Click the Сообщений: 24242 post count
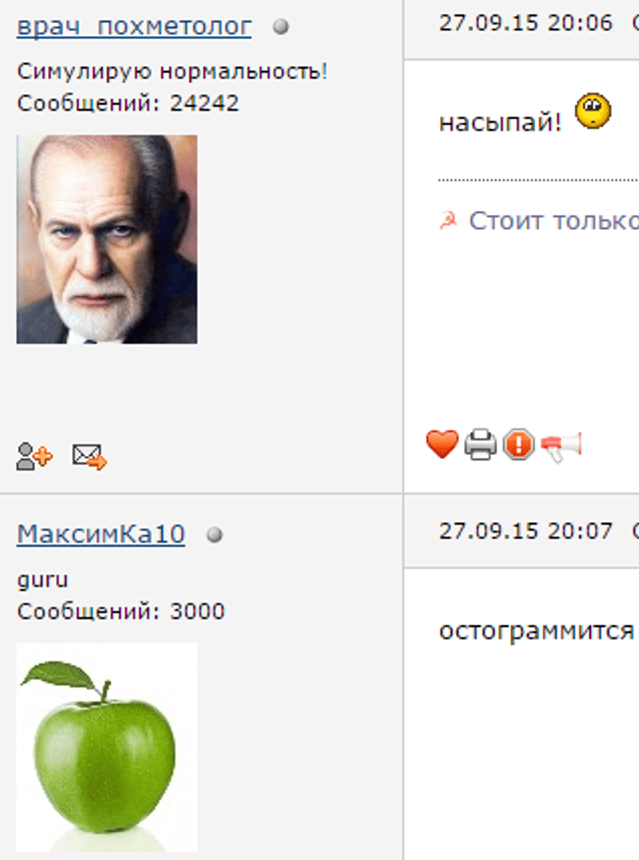 coord(128,103)
